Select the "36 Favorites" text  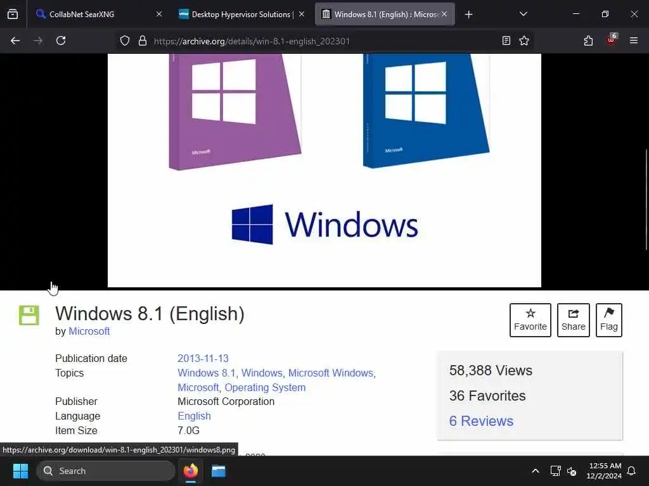pyautogui.click(x=487, y=396)
